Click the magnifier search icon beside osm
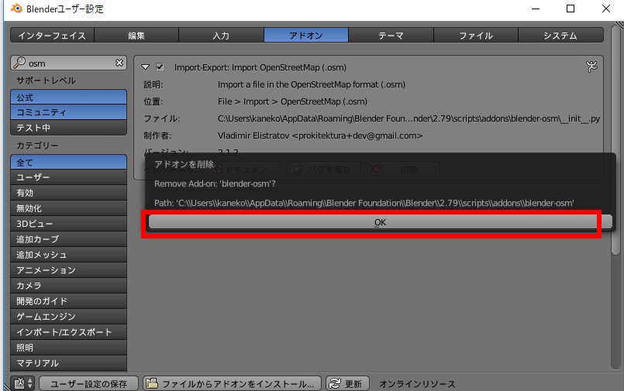624x391 pixels. click(19, 63)
